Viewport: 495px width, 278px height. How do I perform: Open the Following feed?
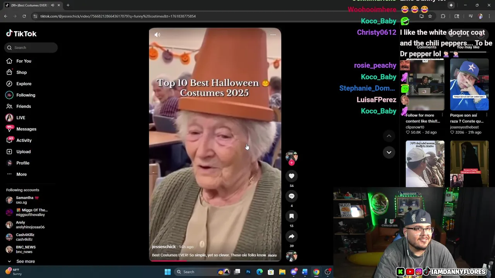[20, 95]
